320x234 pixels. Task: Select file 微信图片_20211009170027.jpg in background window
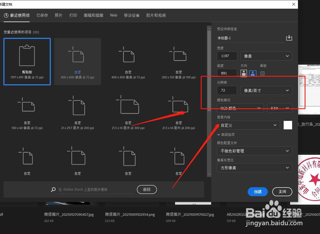(x=190, y=215)
